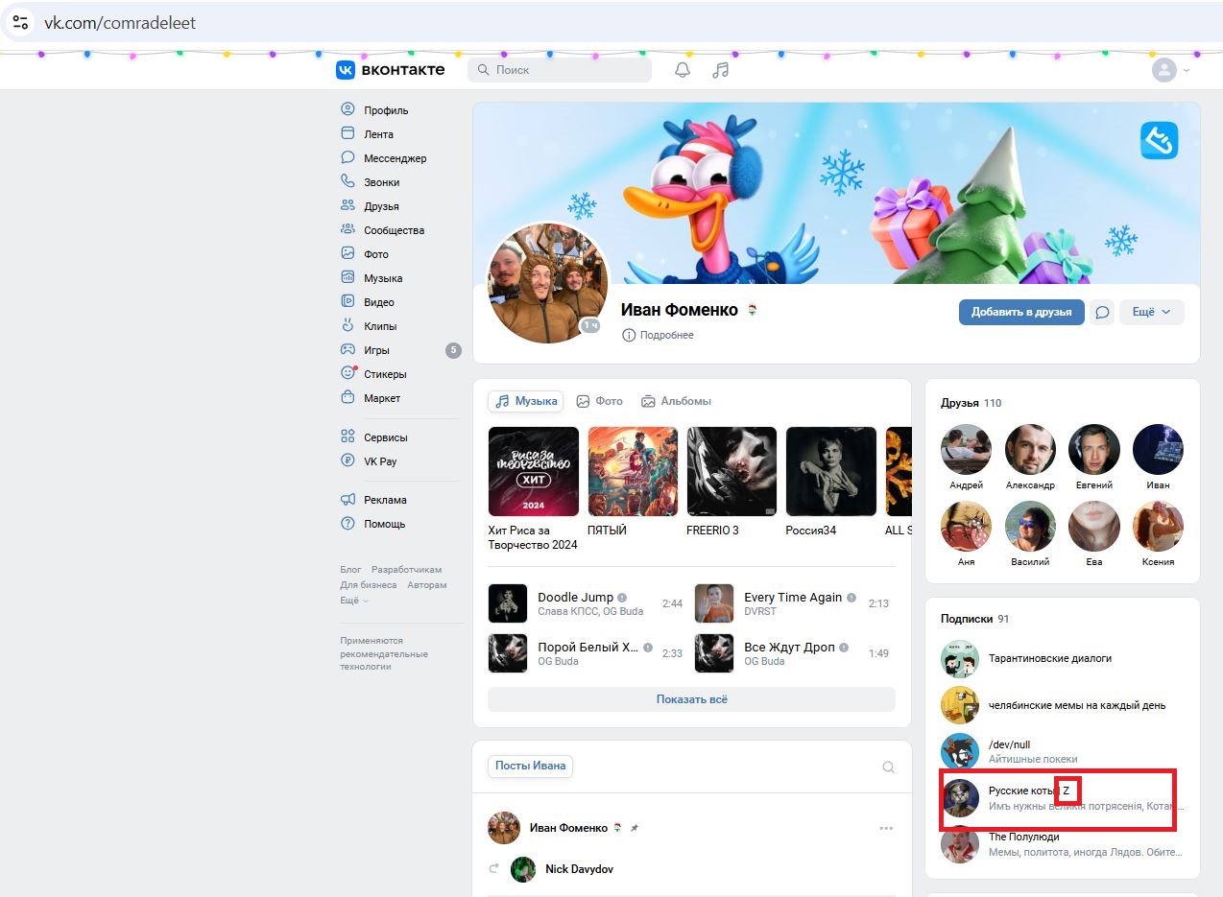Screen dimensions: 1223x897
Task: Click the Маркет sidebar icon
Action: pyautogui.click(x=348, y=398)
